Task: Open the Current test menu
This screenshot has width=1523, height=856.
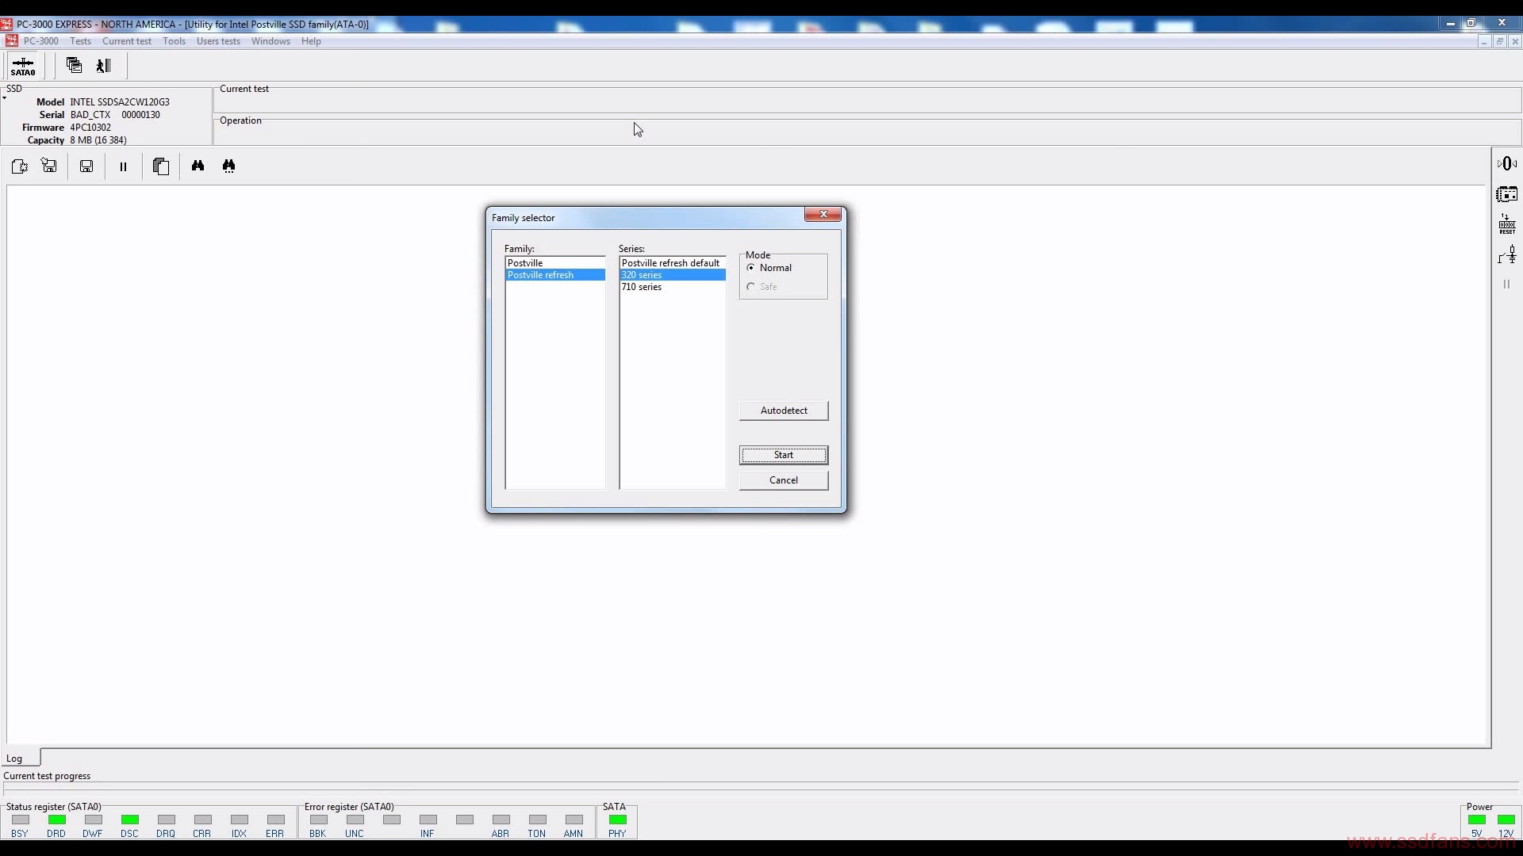Action: (x=127, y=41)
